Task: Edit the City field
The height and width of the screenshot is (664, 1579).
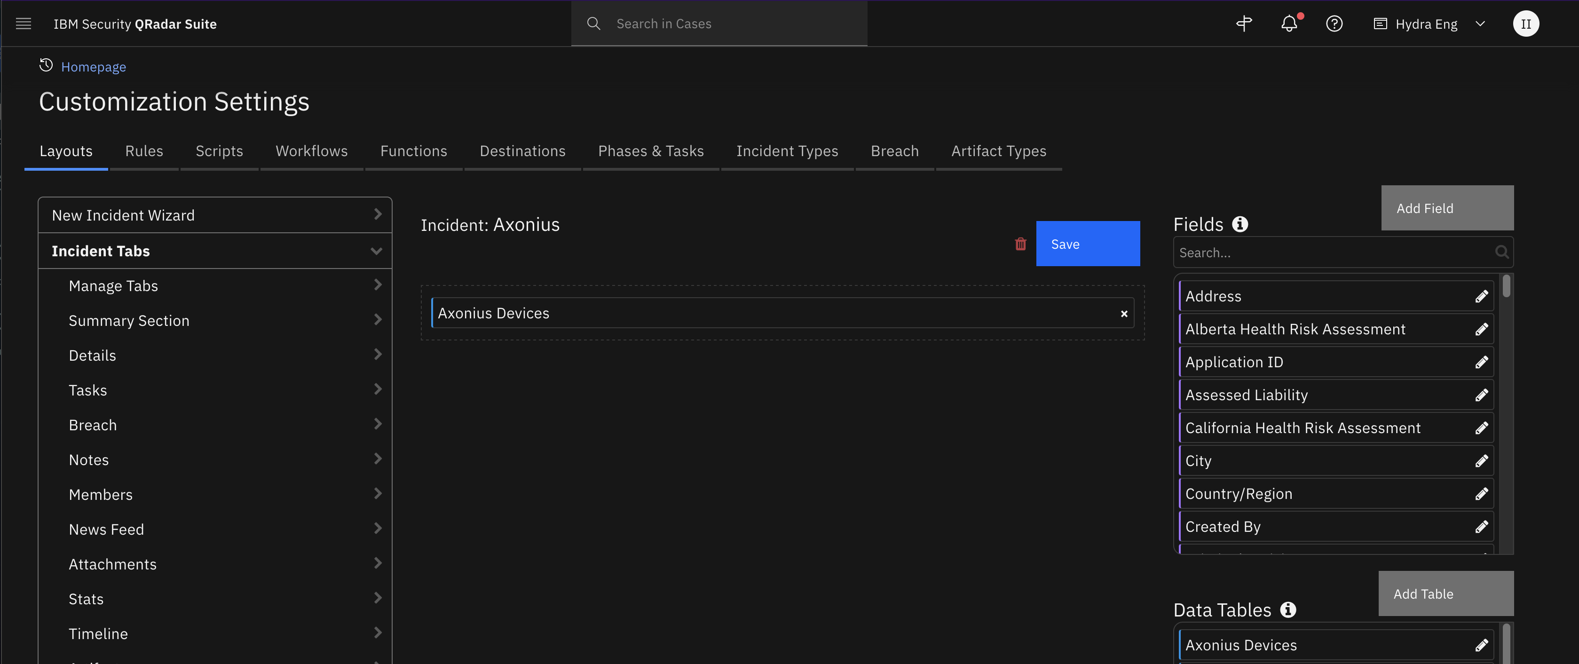Action: tap(1482, 461)
